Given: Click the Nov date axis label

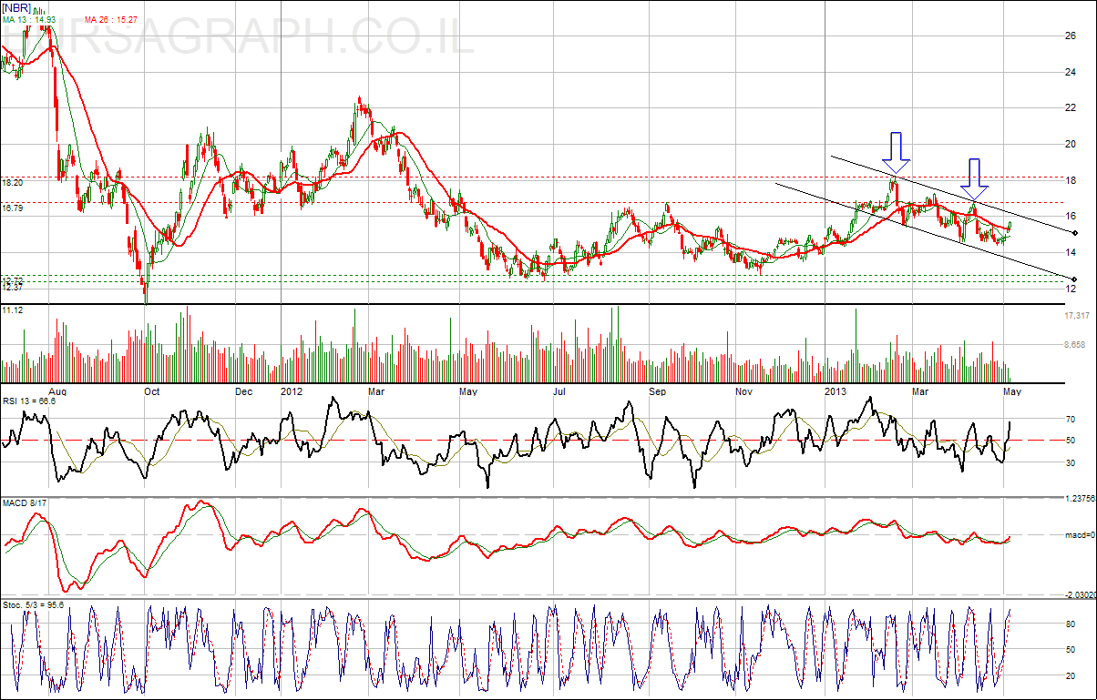Looking at the screenshot, I should 743,391.
